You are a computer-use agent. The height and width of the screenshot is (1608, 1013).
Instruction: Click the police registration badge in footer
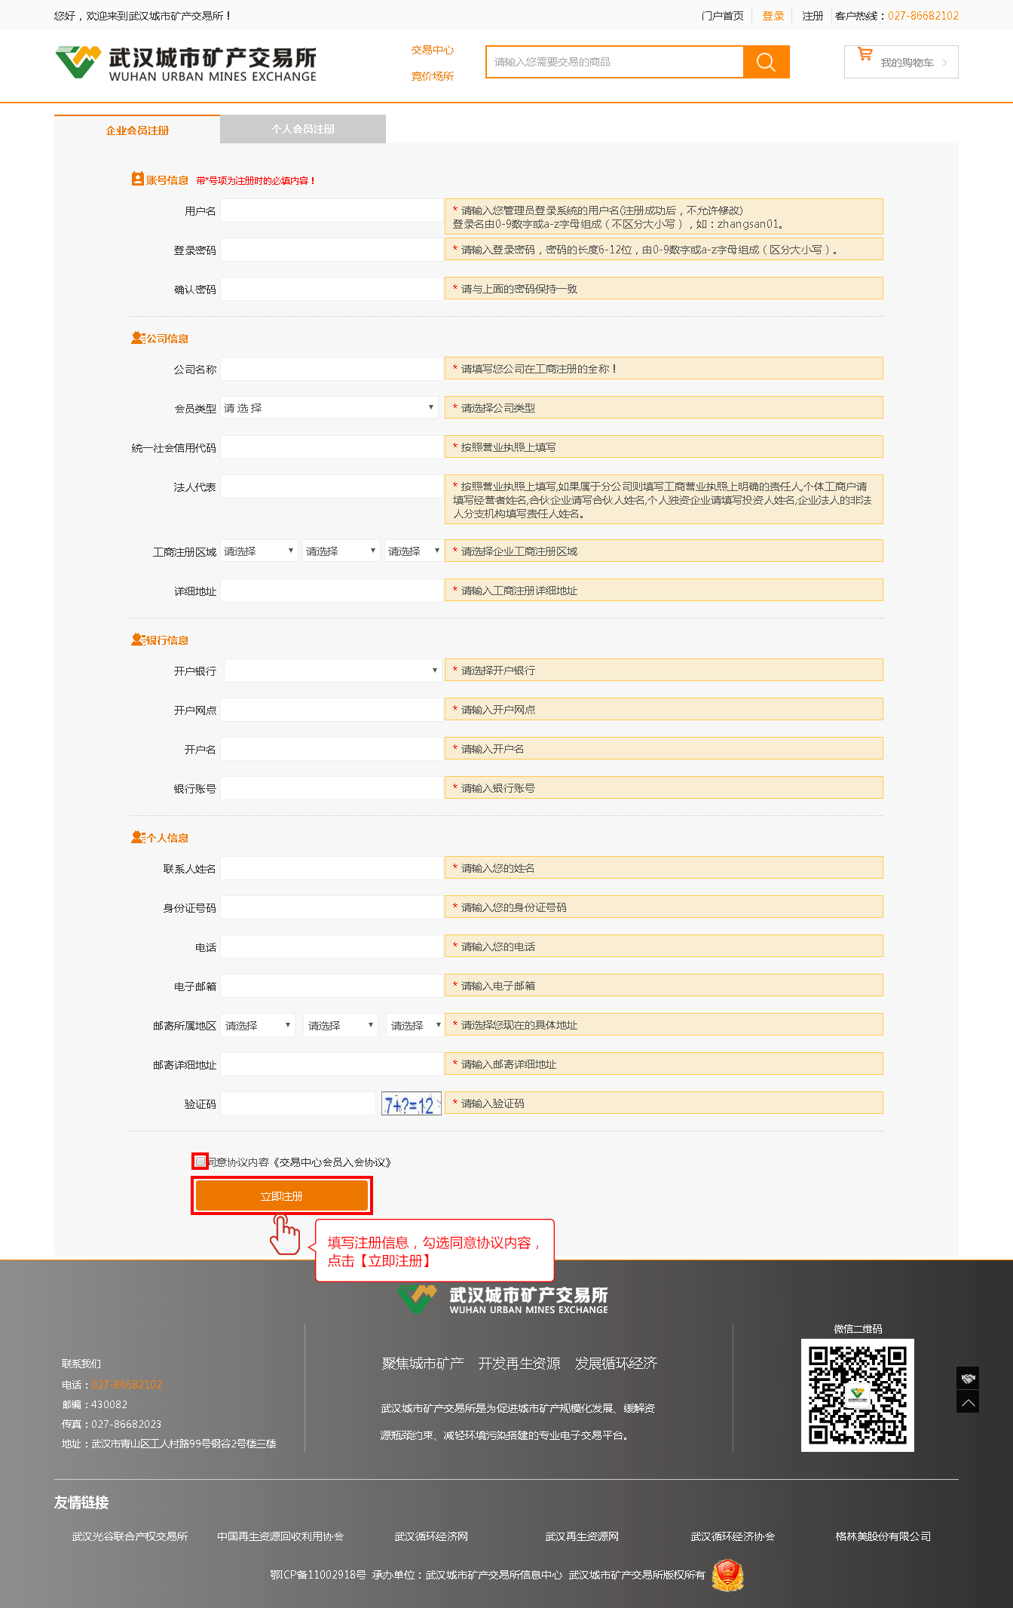(727, 1576)
